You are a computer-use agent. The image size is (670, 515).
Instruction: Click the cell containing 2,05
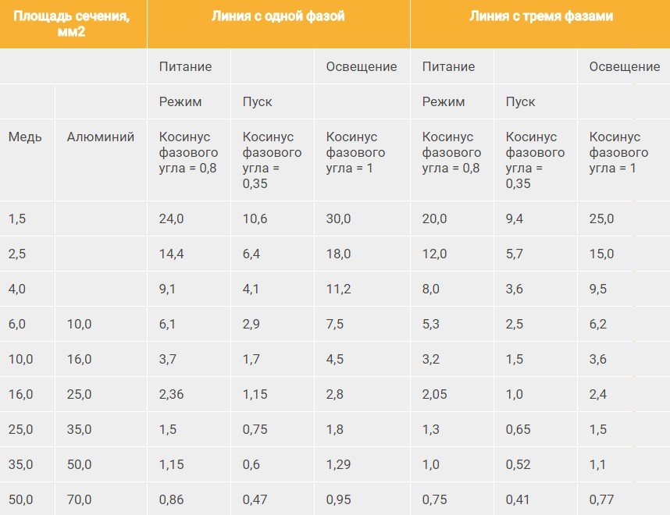(435, 394)
